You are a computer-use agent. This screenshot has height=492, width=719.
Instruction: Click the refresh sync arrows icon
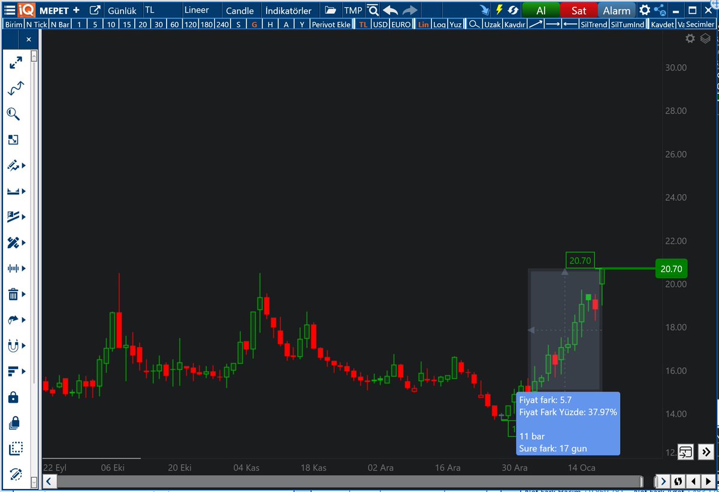click(513, 10)
